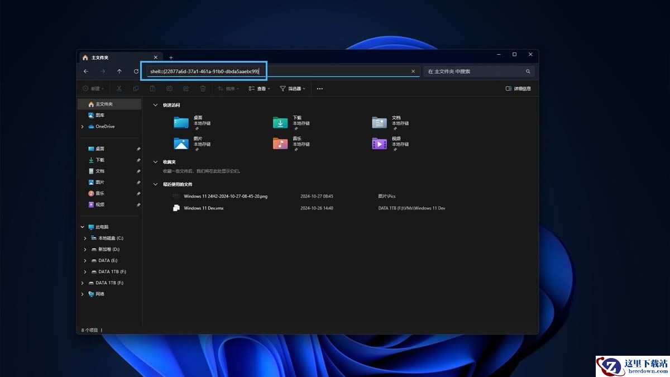Viewport: 670px width, 377px height.
Task: Click the Share toolbar icon
Action: pyautogui.click(x=186, y=88)
